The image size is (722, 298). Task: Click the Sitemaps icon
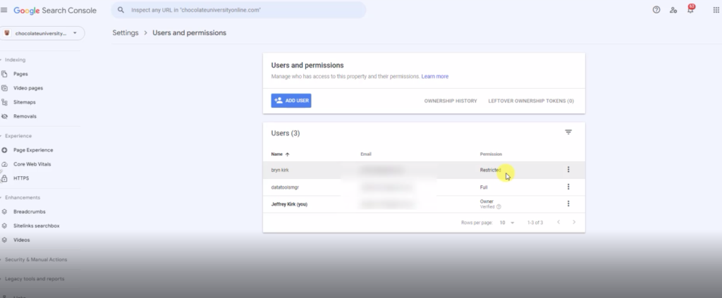click(5, 102)
